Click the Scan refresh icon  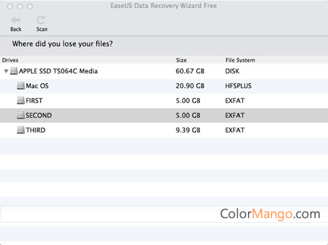41,20
